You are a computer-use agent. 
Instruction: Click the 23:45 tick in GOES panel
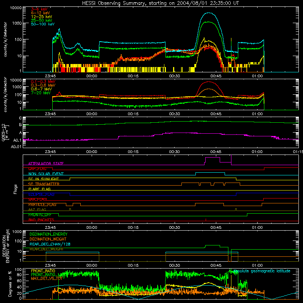[50, 152]
